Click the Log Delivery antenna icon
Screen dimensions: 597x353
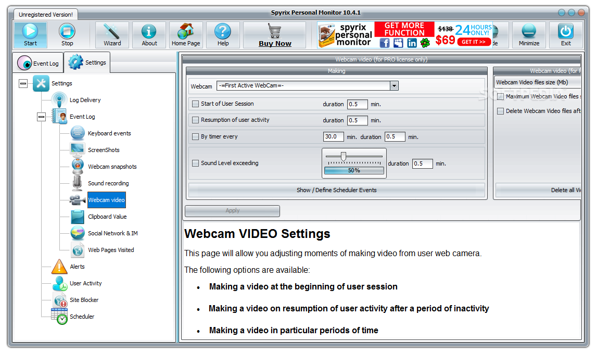pyautogui.click(x=59, y=100)
